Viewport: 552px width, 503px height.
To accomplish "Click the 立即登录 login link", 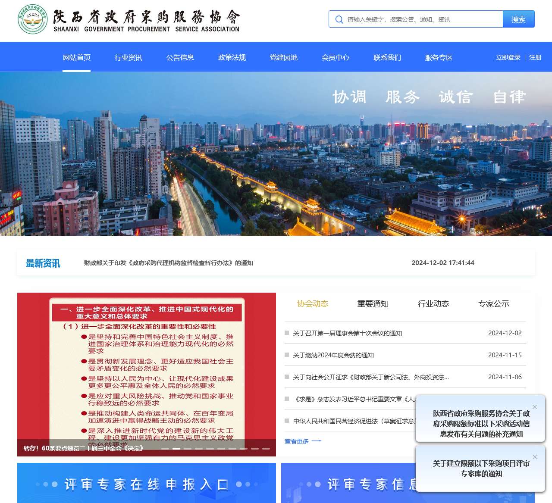I will point(508,57).
